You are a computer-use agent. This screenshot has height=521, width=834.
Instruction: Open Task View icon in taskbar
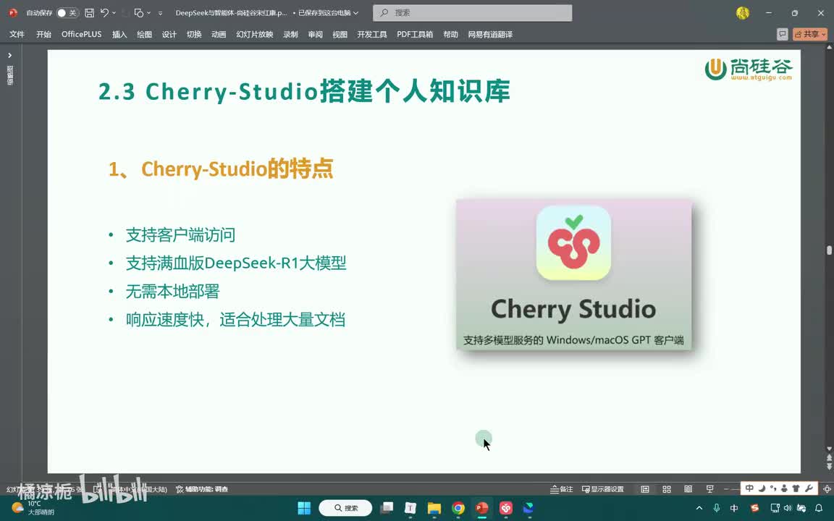coord(387,508)
